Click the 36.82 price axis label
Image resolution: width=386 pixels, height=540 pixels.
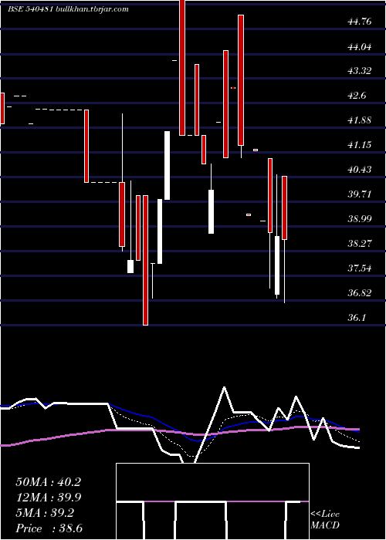360,293
